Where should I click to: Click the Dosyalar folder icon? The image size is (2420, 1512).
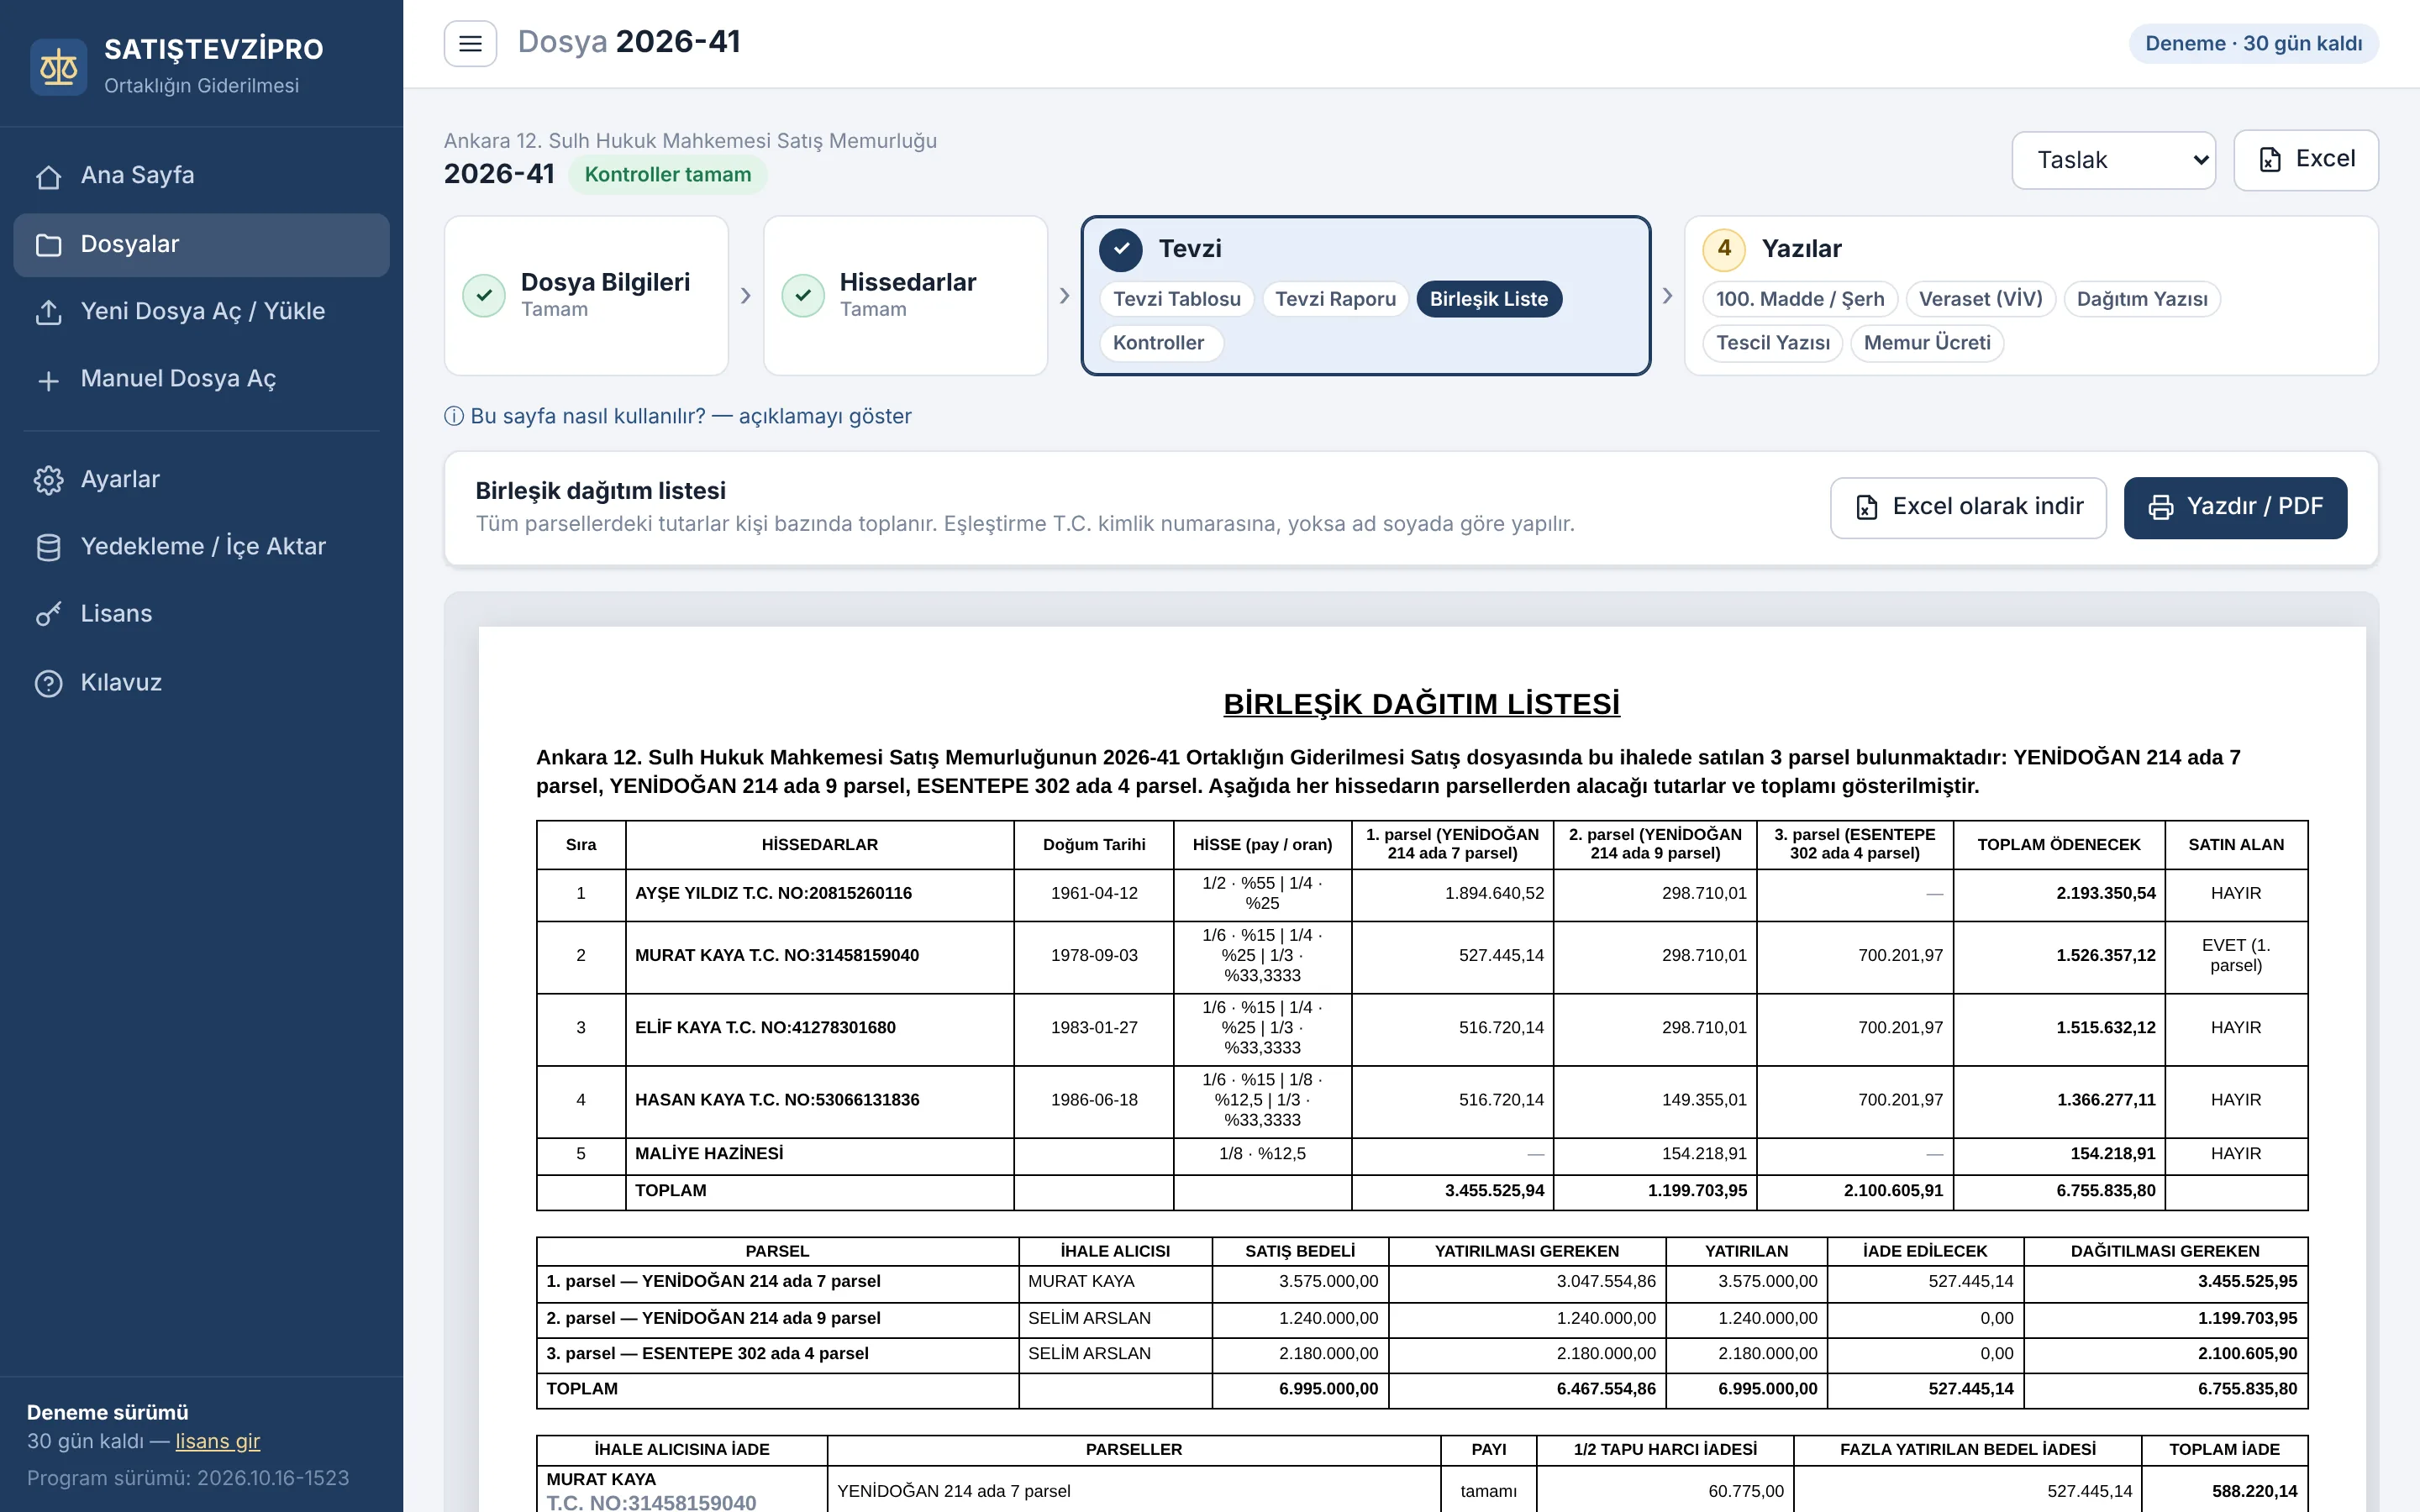(x=48, y=245)
